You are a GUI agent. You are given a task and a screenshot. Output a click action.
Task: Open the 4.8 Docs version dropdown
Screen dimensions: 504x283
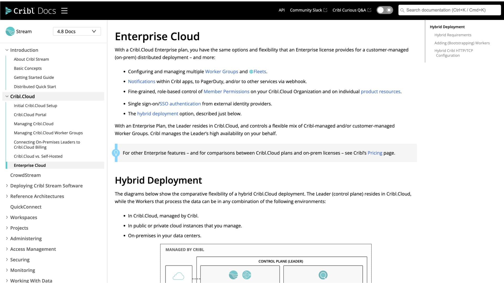tap(77, 31)
